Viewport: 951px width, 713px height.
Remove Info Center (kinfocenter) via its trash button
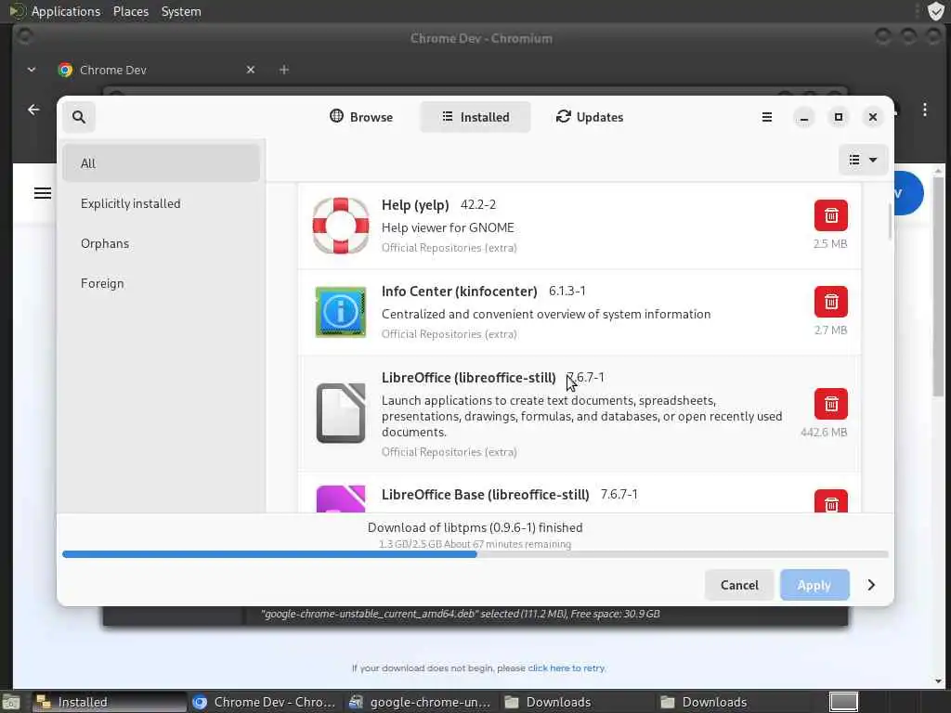(831, 302)
